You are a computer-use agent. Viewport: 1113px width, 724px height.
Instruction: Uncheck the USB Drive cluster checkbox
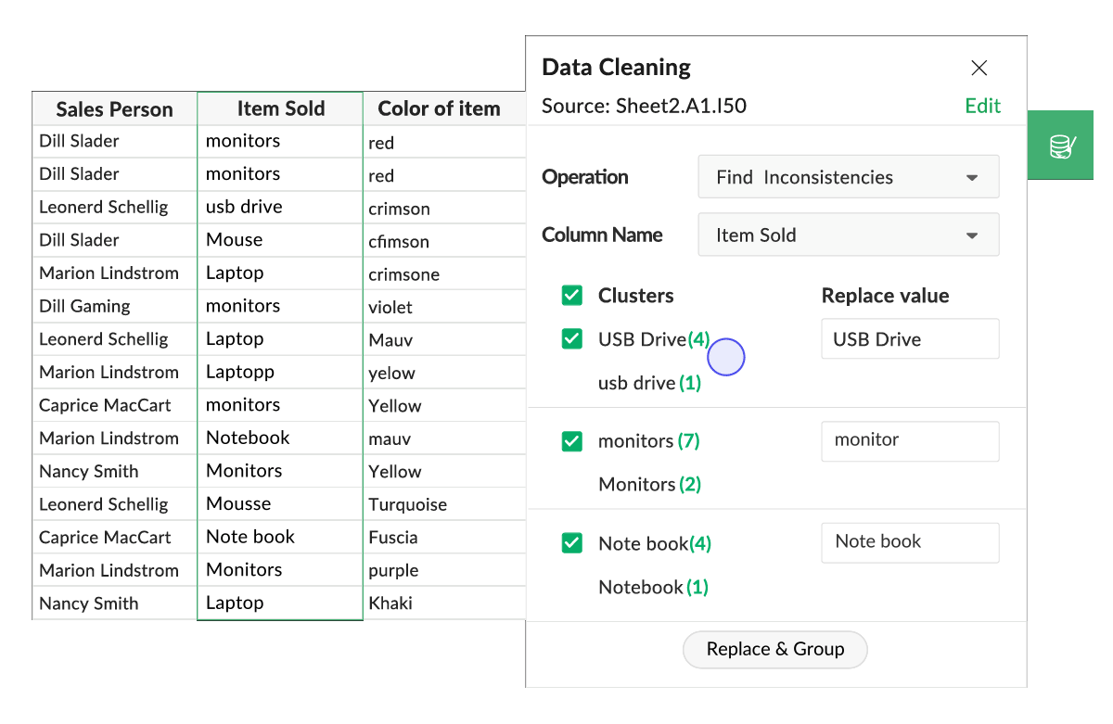click(572, 339)
